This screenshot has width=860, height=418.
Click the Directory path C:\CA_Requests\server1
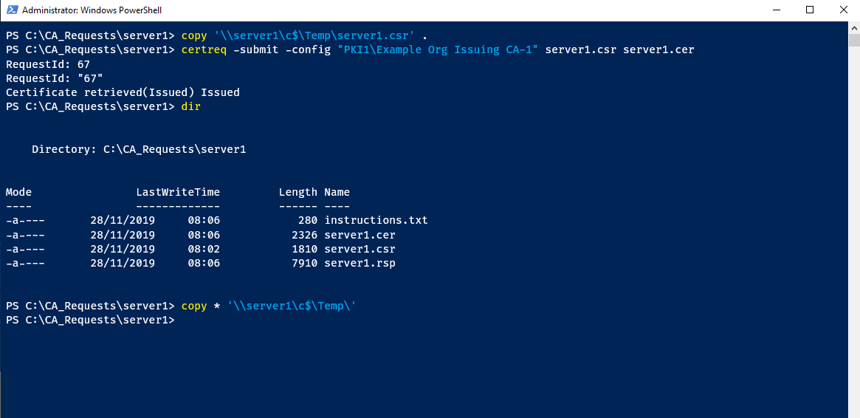pyautogui.click(x=174, y=149)
